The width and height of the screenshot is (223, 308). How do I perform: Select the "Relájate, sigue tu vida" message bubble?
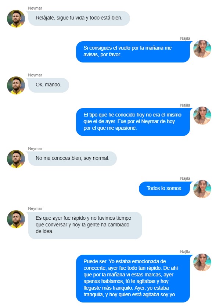pyautogui.click(x=79, y=18)
